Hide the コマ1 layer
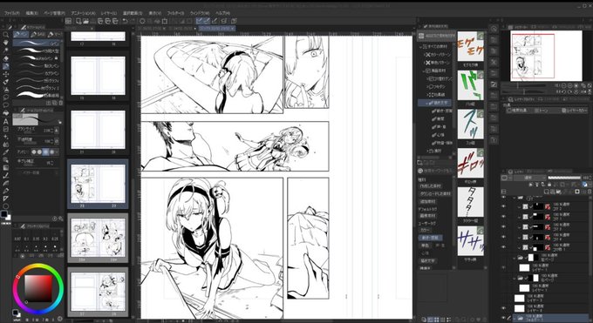593x323 pixels. tap(503, 217)
